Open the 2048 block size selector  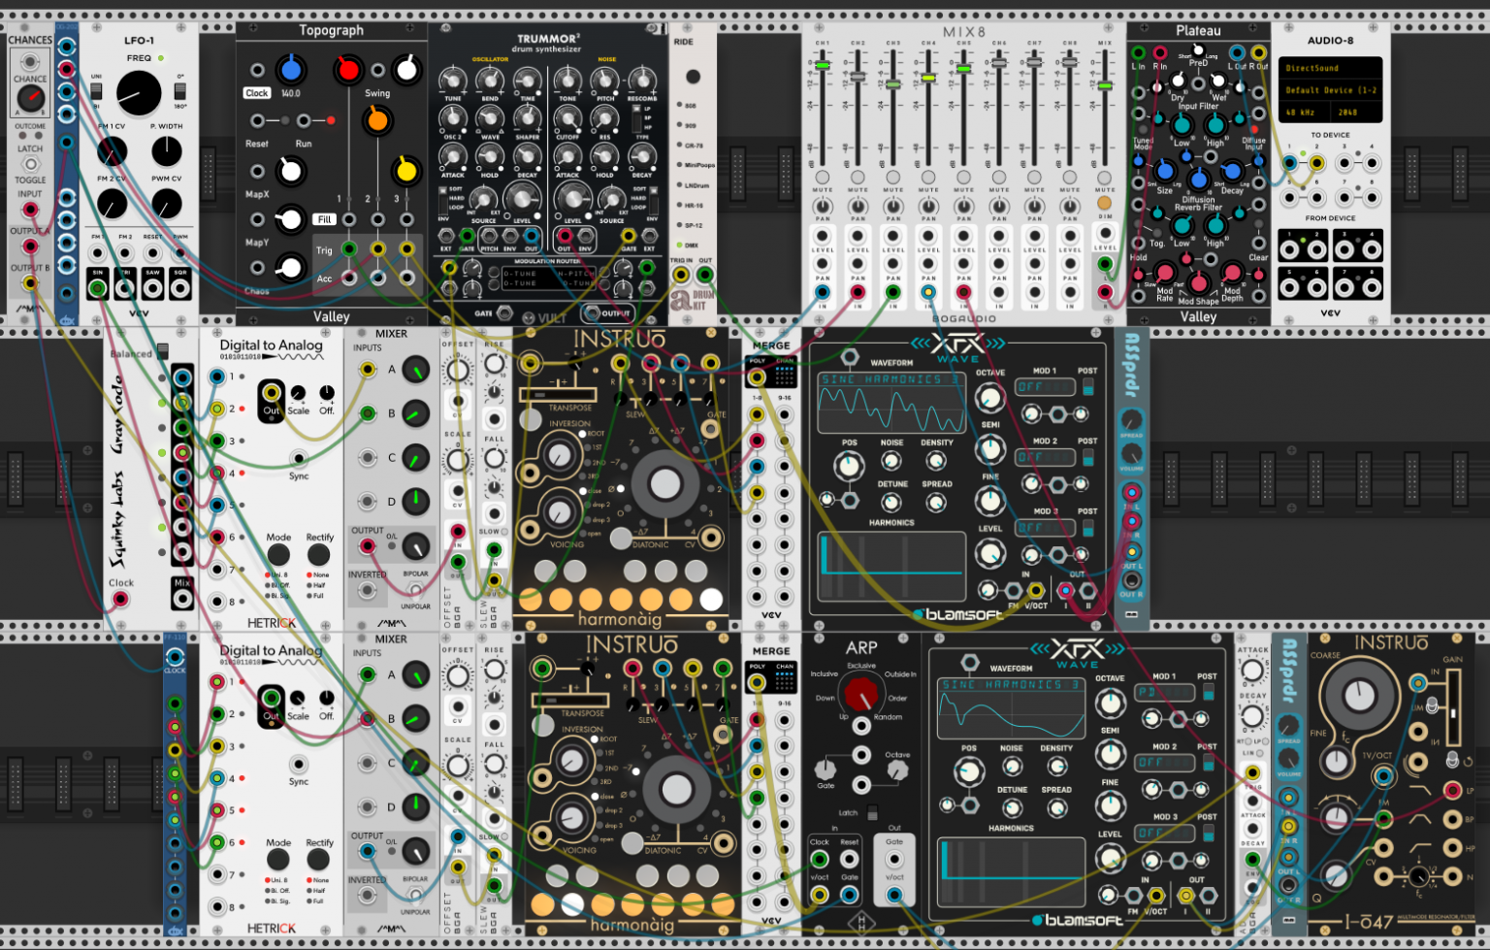[x=1356, y=113]
